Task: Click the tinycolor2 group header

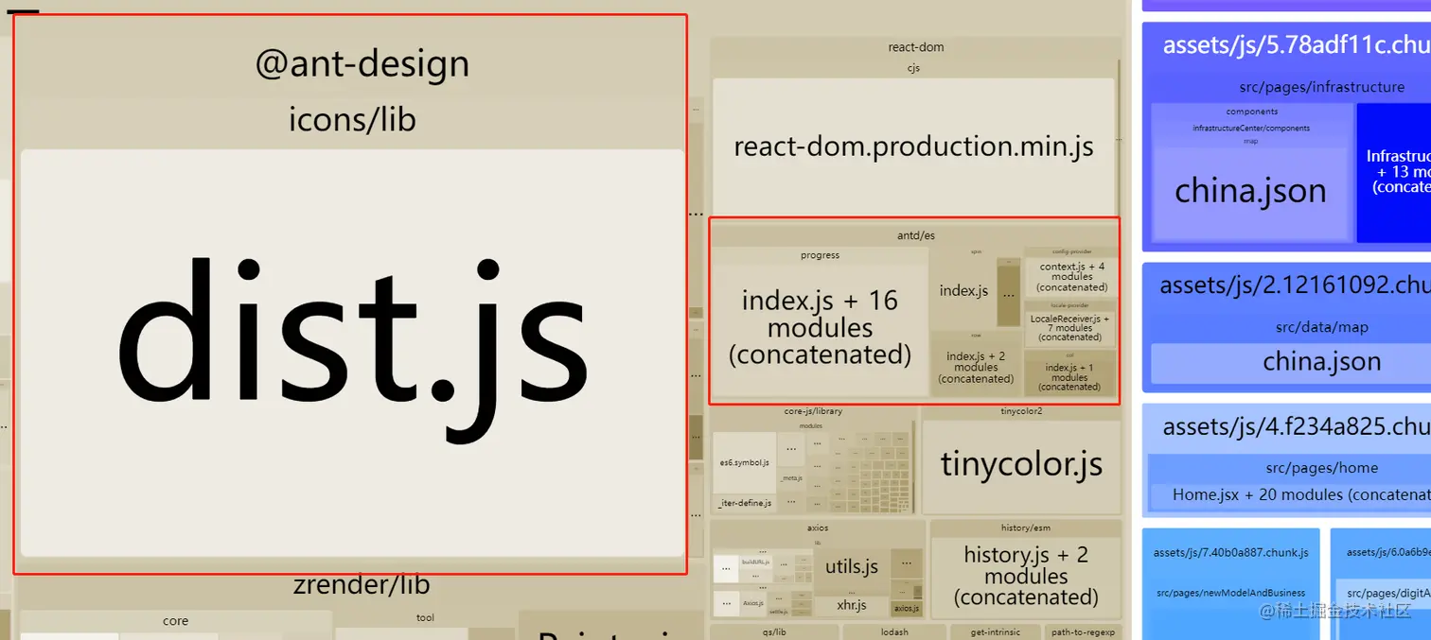Action: click(1021, 411)
